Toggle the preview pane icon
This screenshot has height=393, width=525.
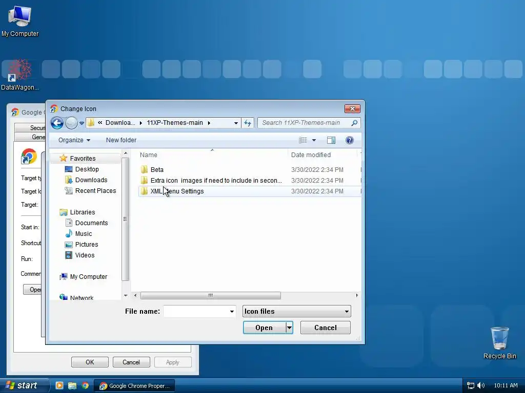[x=331, y=140]
